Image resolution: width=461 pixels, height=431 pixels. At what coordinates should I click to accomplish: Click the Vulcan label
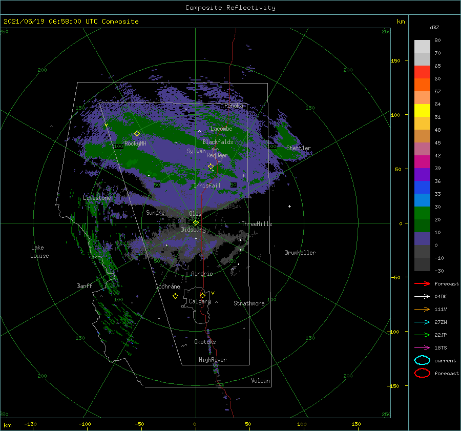coord(260,381)
